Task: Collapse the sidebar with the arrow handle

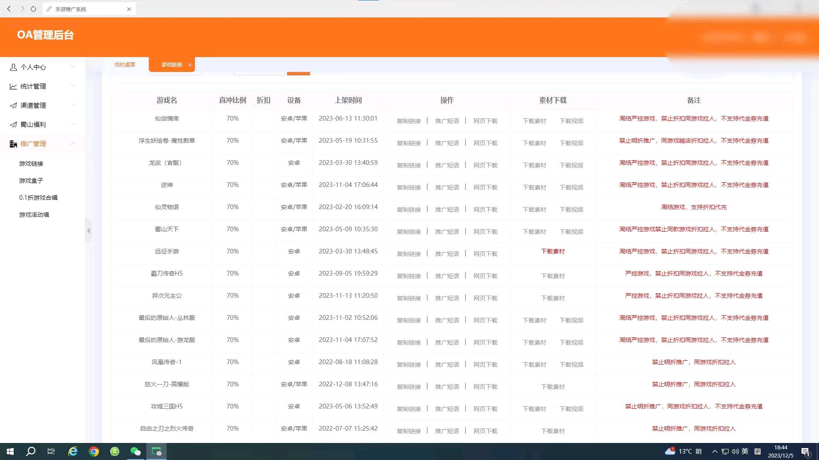Action: pos(89,231)
